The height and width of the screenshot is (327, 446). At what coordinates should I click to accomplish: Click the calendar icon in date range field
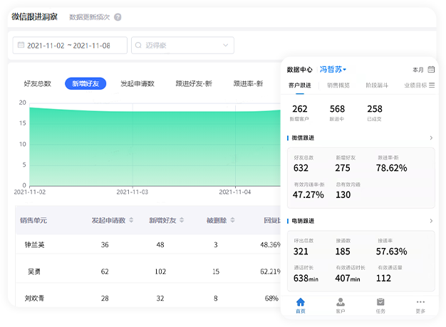[21, 46]
